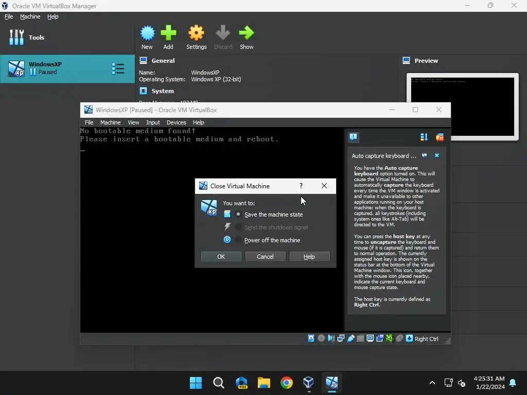The width and height of the screenshot is (527, 395).
Task: Click the audio status bar icon
Action: point(331,338)
